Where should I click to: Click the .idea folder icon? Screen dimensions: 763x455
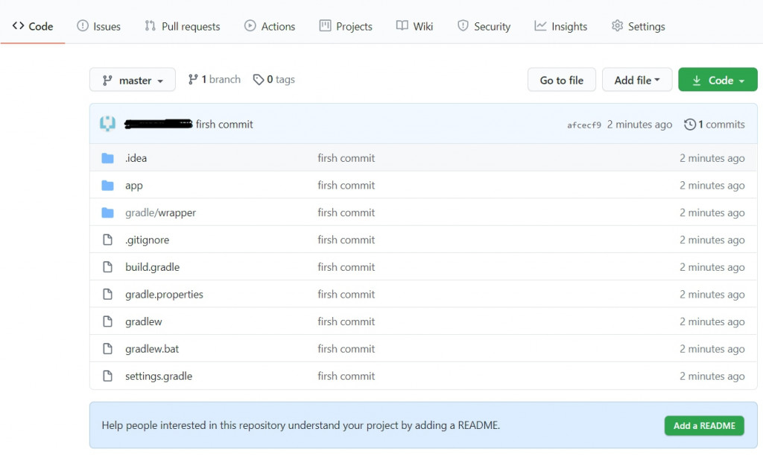coord(107,158)
